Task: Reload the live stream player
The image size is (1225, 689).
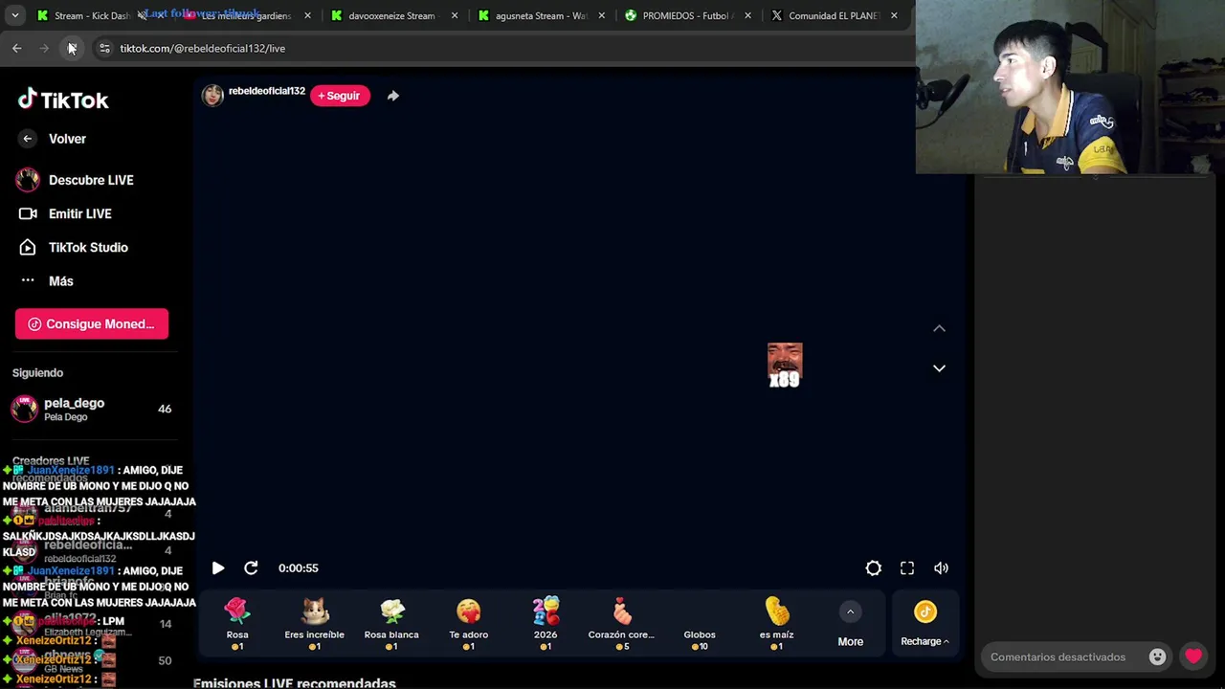Action: tap(251, 568)
